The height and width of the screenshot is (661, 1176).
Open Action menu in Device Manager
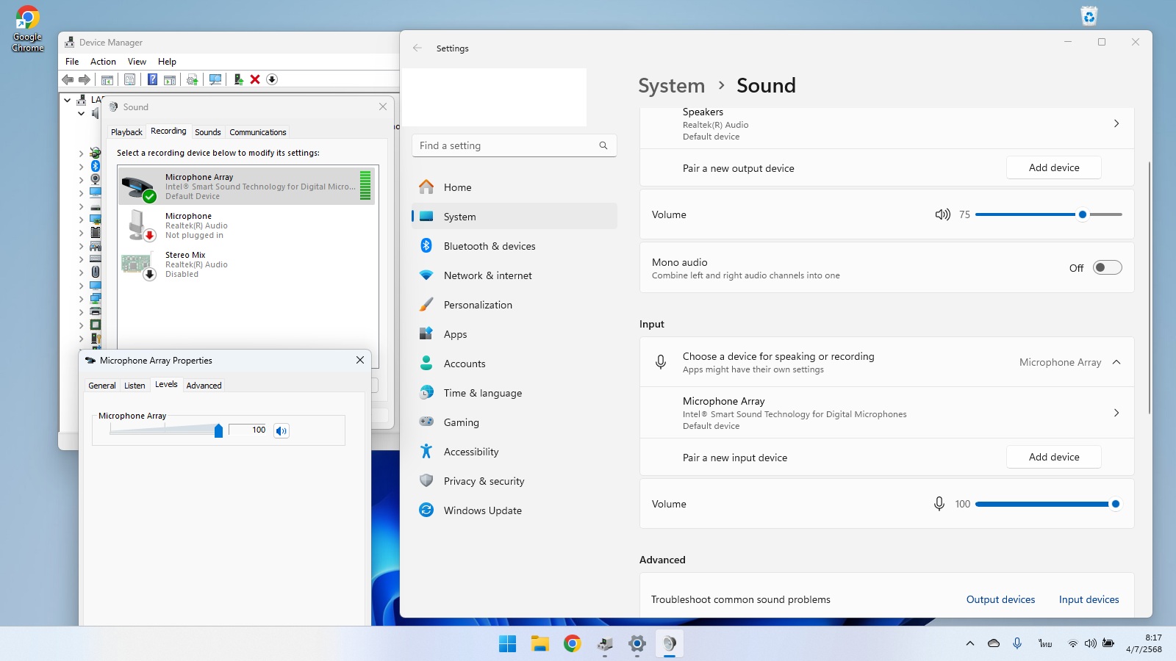tap(103, 62)
